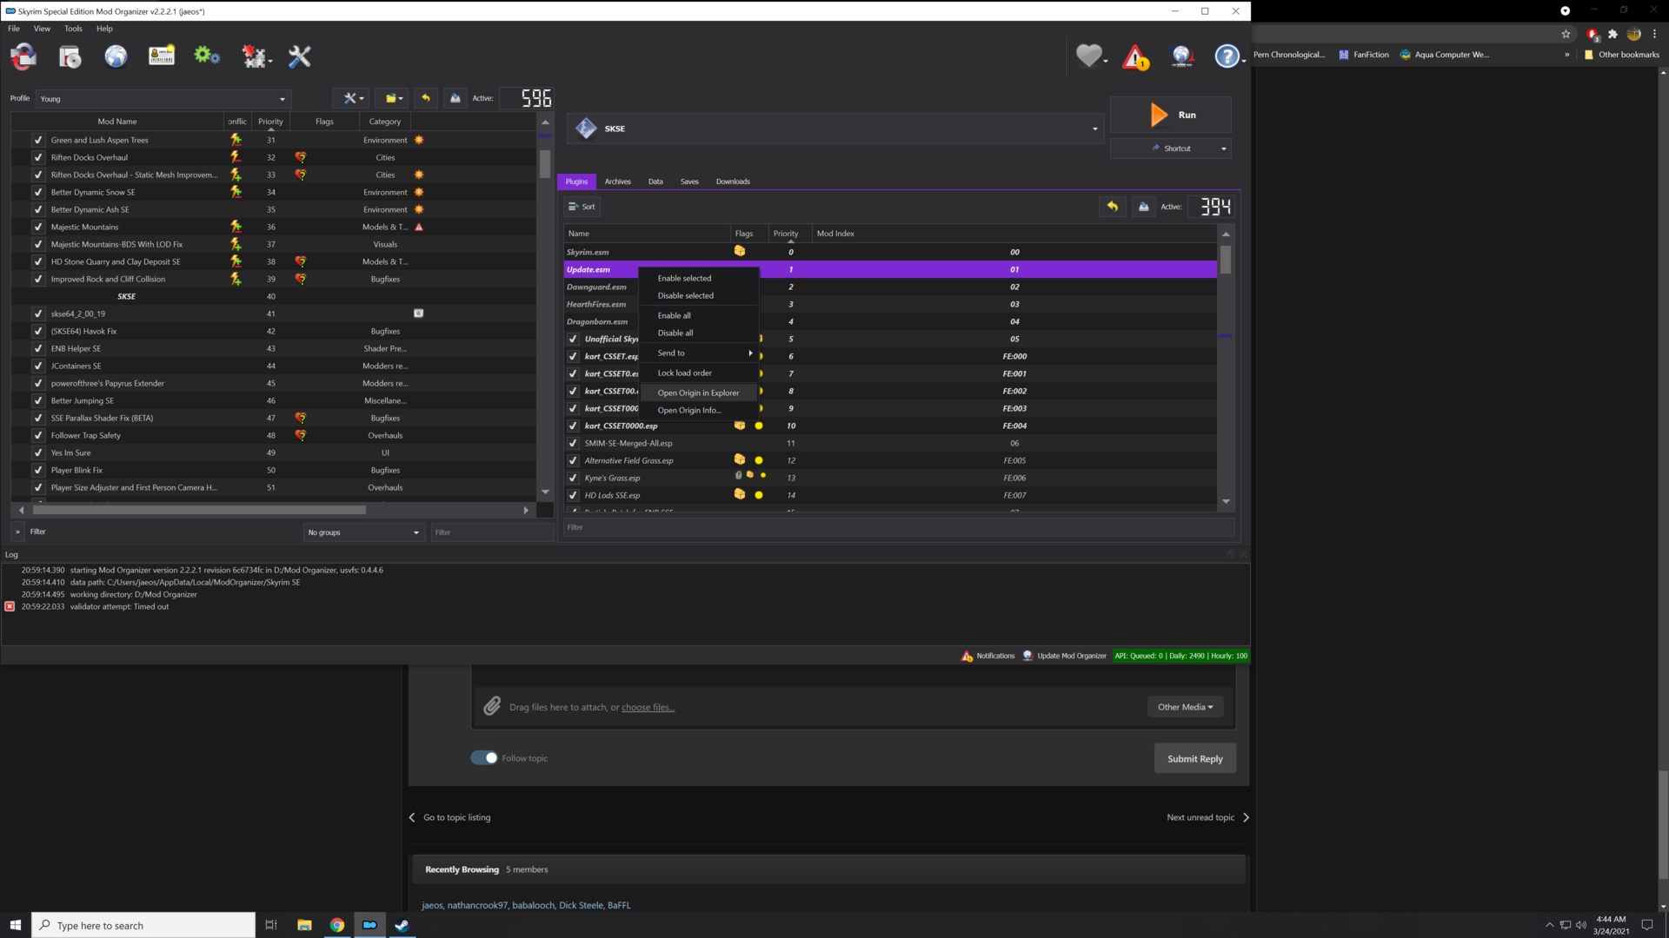Open the profiles ID card icon

162,57
